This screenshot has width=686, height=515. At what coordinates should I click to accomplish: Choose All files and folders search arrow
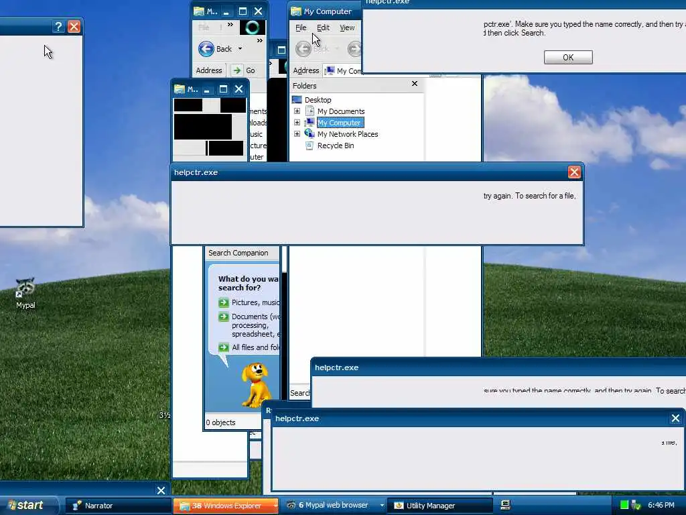click(224, 347)
